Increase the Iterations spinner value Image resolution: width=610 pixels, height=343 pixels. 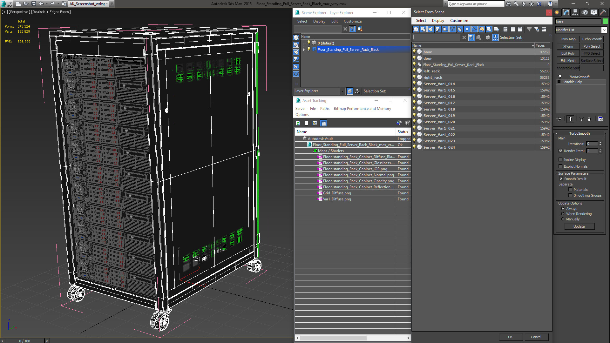tap(600, 143)
